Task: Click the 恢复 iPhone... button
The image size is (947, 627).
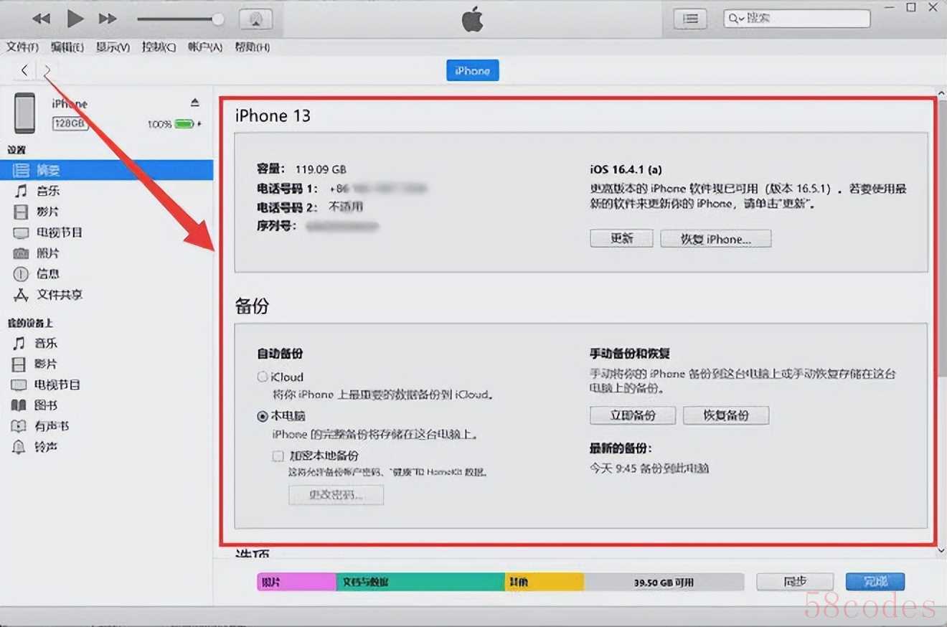Action: pyautogui.click(x=716, y=239)
